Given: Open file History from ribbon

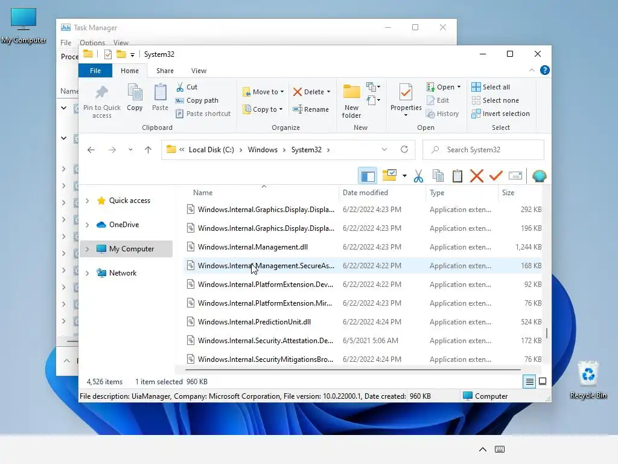Looking at the screenshot, I should [442, 114].
